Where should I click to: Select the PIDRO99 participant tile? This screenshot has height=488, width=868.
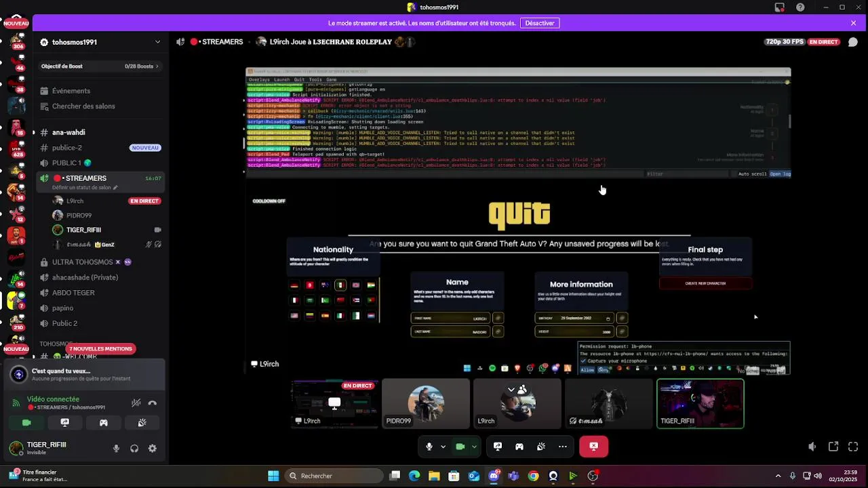(x=426, y=403)
